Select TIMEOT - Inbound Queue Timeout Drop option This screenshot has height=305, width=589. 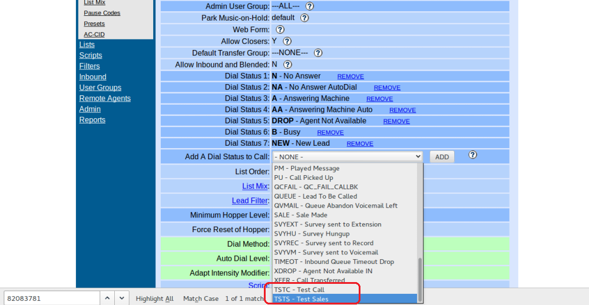[x=345, y=262]
